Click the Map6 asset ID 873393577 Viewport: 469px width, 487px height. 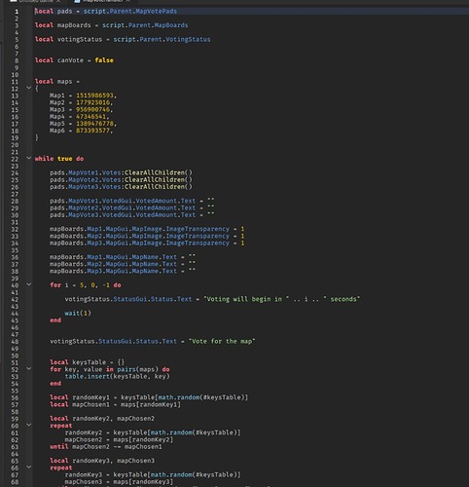tap(92, 131)
